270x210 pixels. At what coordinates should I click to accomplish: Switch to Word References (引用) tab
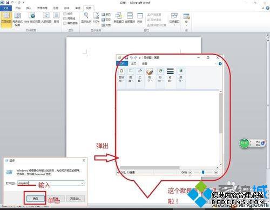(56, 8)
